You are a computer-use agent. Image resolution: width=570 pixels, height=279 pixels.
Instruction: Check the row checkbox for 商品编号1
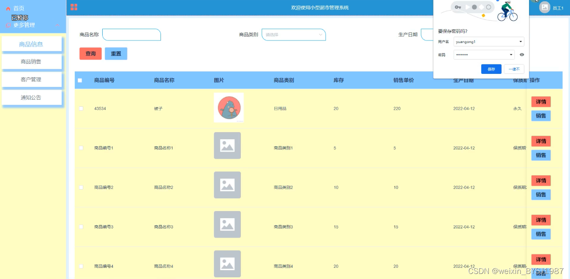[x=81, y=148]
